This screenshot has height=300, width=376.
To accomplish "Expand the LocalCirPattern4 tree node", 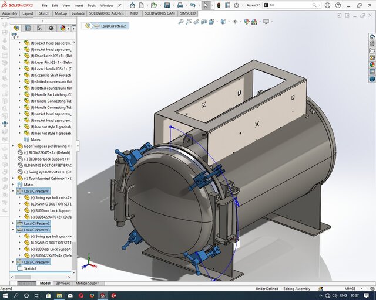I will point(14,262).
